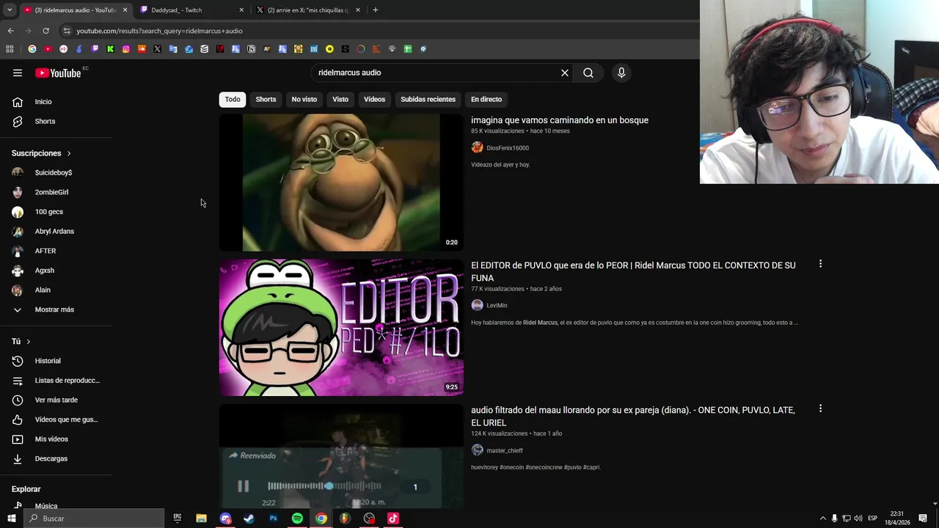
Task: Open the LeviMin channel link
Action: 497,306
